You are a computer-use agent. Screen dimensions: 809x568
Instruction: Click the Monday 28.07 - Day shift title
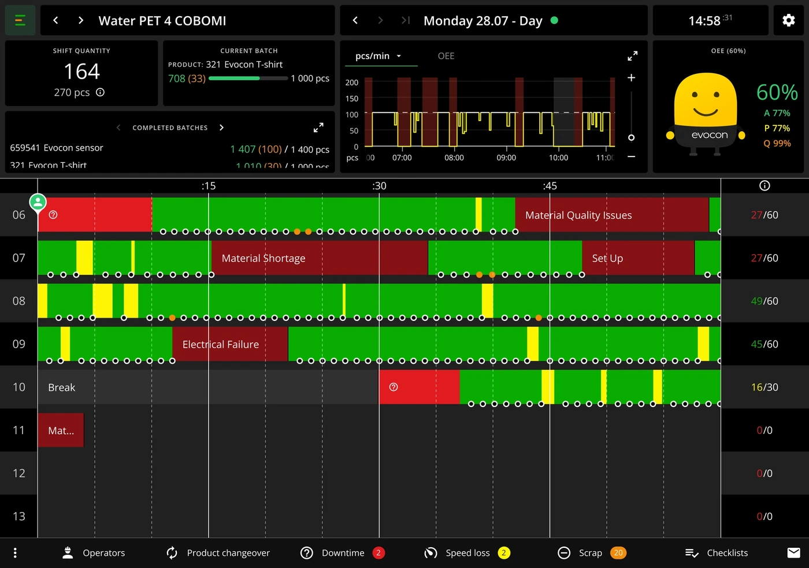point(483,21)
